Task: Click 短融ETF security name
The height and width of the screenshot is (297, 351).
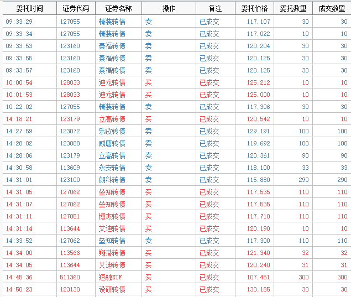Action: click(x=110, y=277)
